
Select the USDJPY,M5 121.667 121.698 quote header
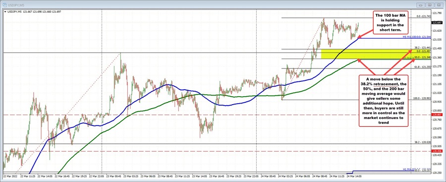[x=35, y=12]
